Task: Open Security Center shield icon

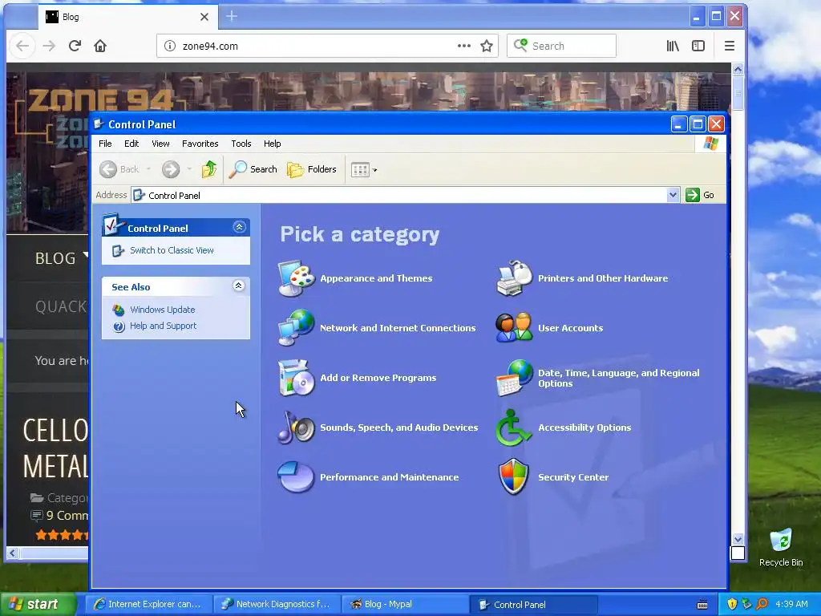Action: pyautogui.click(x=514, y=477)
